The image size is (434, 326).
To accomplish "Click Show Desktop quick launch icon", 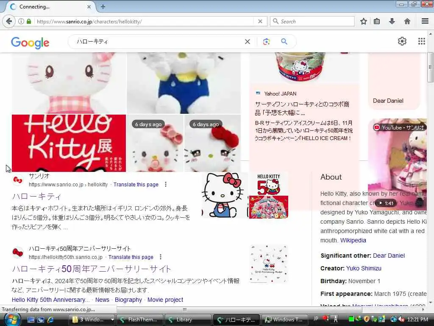I will pos(31,320).
